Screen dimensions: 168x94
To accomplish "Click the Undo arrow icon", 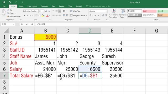I will (x=10, y=2).
